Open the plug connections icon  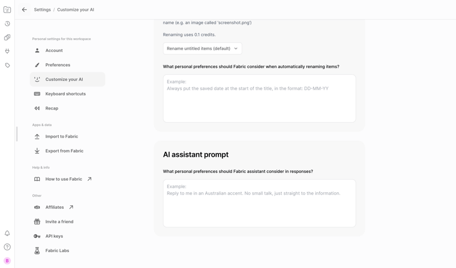click(x=7, y=51)
